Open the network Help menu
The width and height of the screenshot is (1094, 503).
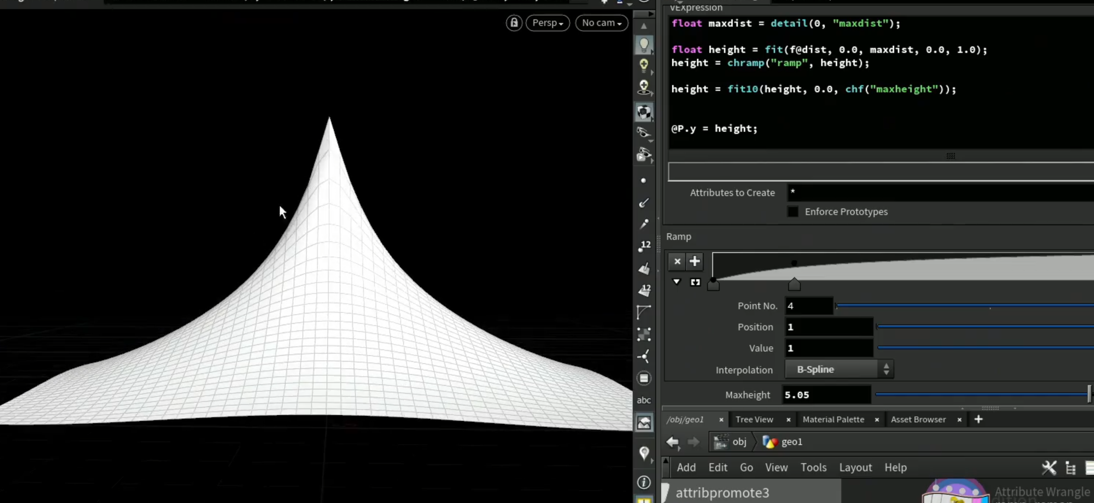coord(895,468)
